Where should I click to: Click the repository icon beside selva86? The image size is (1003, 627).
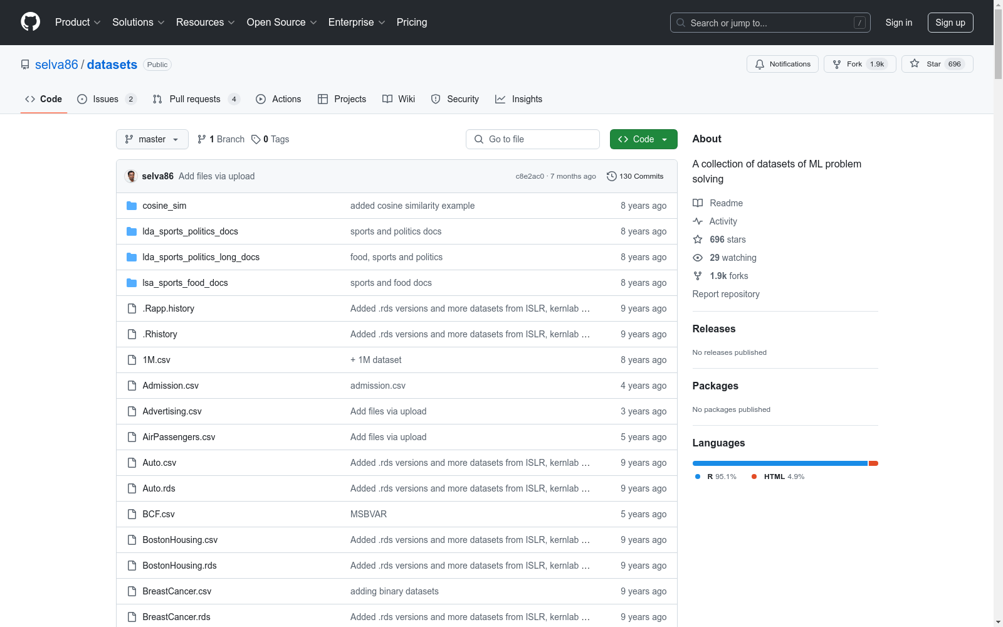(x=25, y=65)
